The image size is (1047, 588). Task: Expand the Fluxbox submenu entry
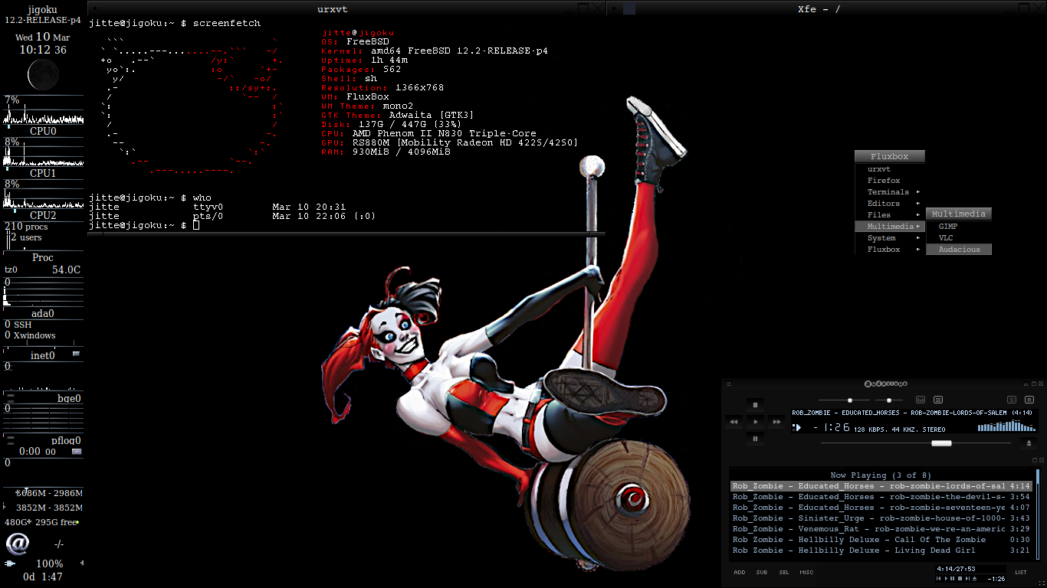[890, 250]
